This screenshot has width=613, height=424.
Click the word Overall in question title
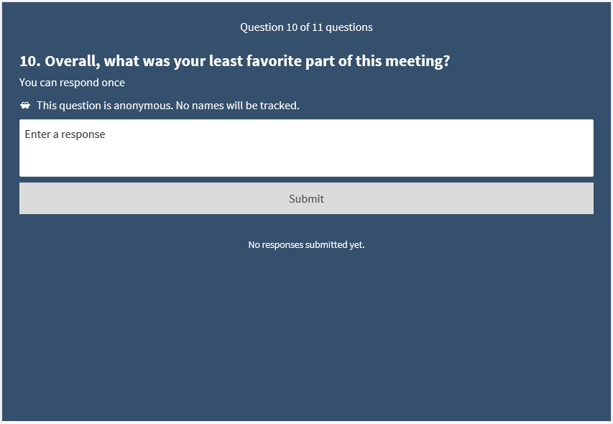click(71, 61)
